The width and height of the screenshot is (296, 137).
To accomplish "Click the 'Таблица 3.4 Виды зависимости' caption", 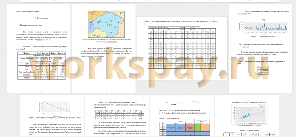I will point(169,118).
